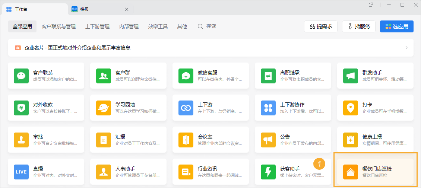
Task: Select the 客户联系与管理 category tab
Action: click(59, 26)
